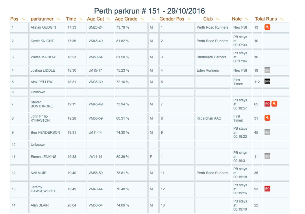Click the page title Perth parkrun # 151

point(149,11)
